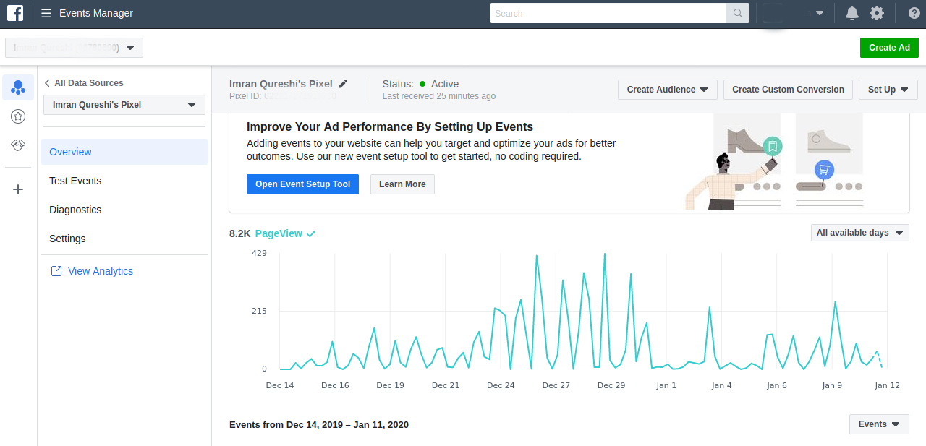Open the Set Up dropdown
Viewport: 926px width, 446px height.
888,90
